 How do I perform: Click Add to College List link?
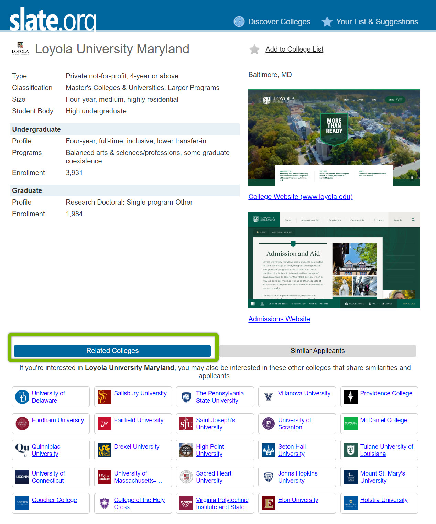point(294,49)
